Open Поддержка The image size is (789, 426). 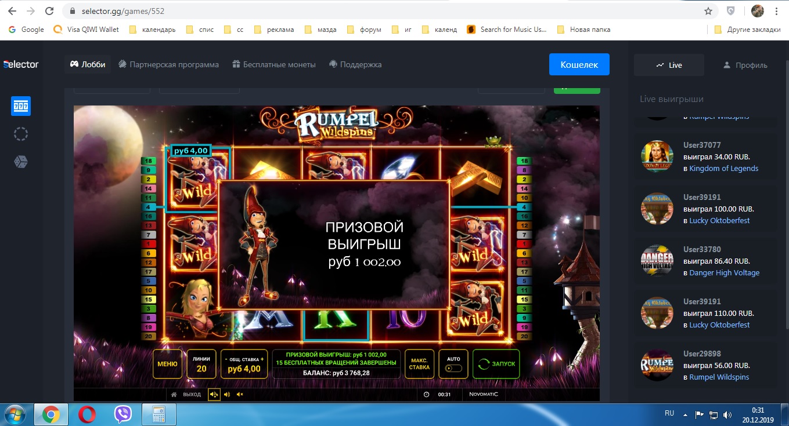(355, 64)
